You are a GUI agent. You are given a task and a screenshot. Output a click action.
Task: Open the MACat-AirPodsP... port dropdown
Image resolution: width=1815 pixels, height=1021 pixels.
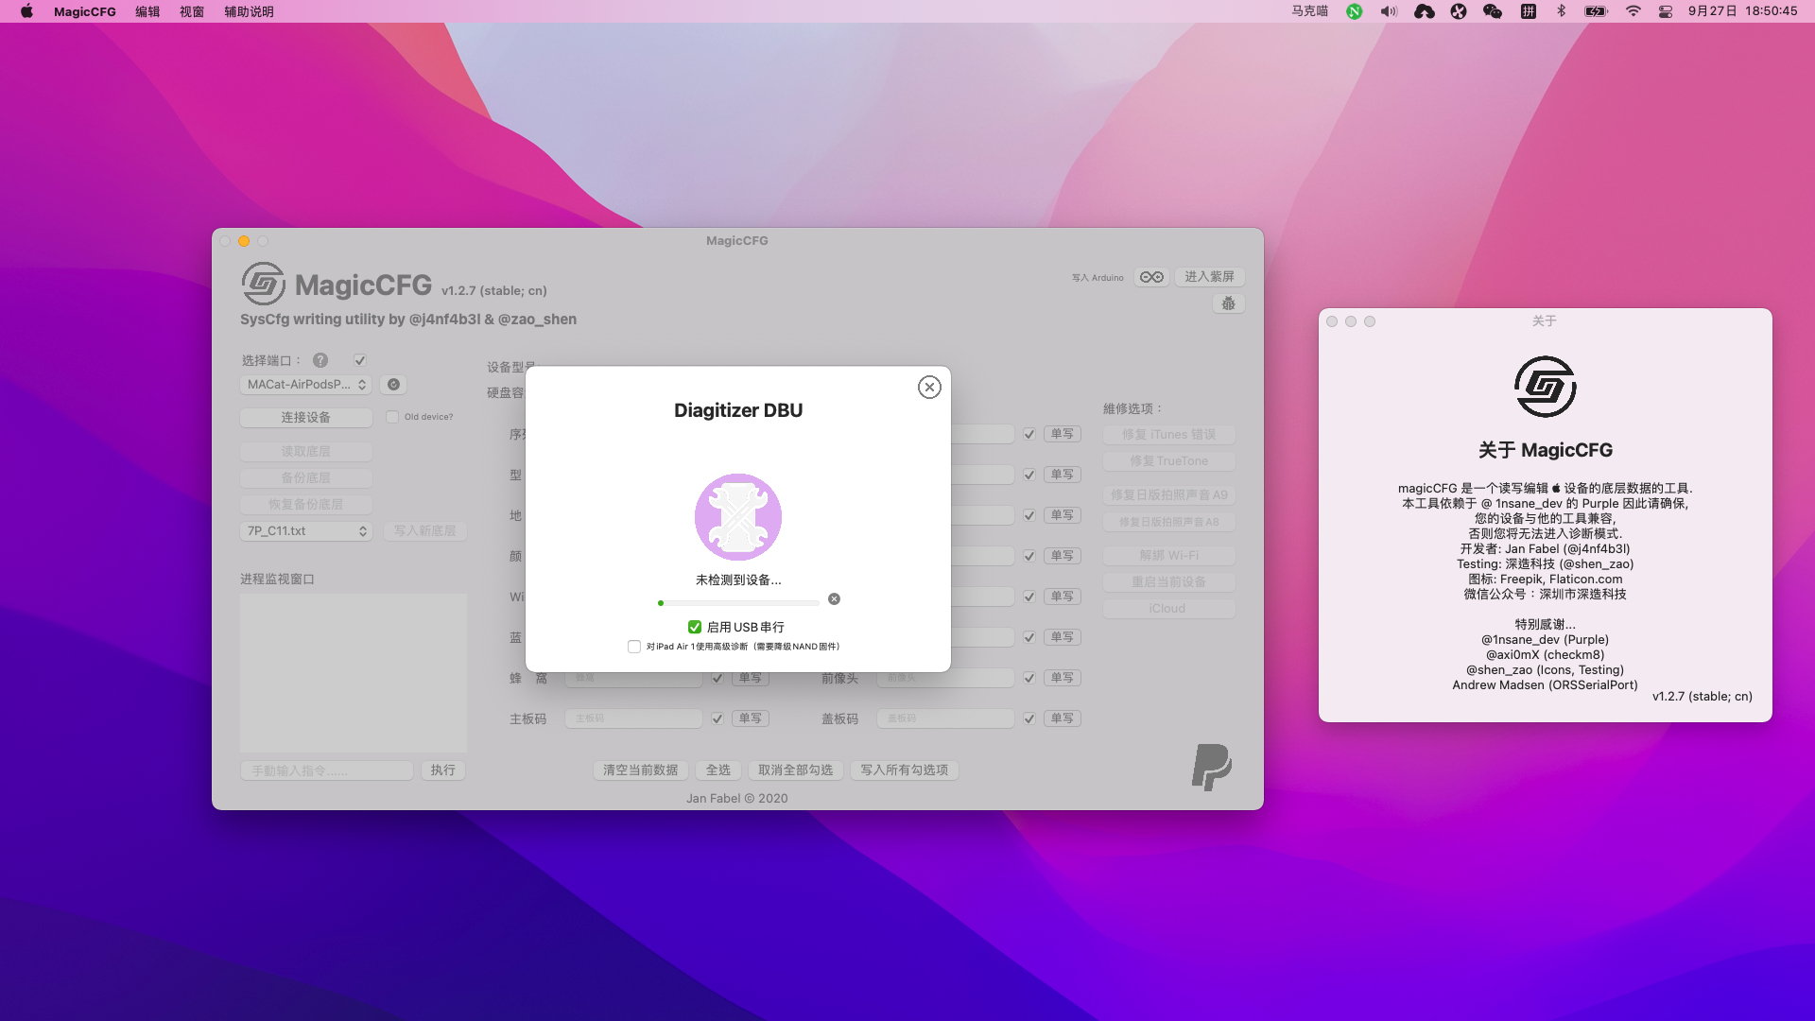[x=306, y=385]
